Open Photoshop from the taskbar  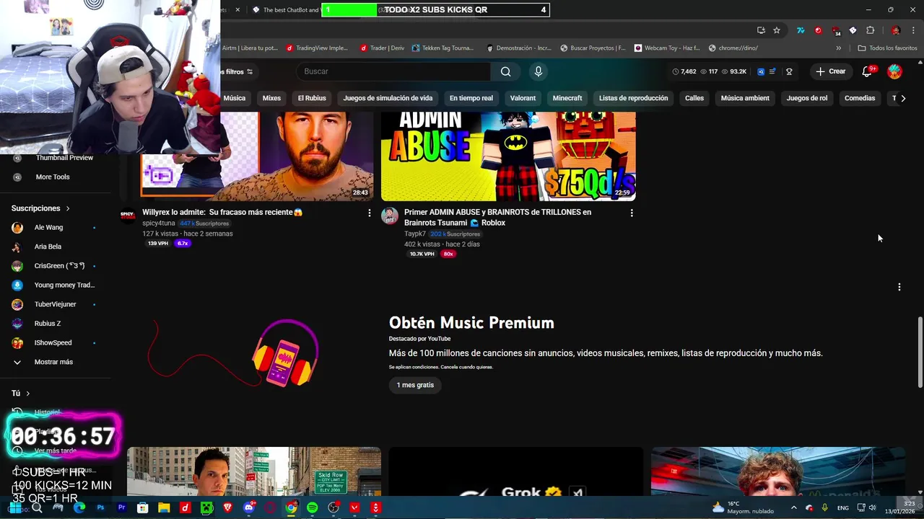100,507
